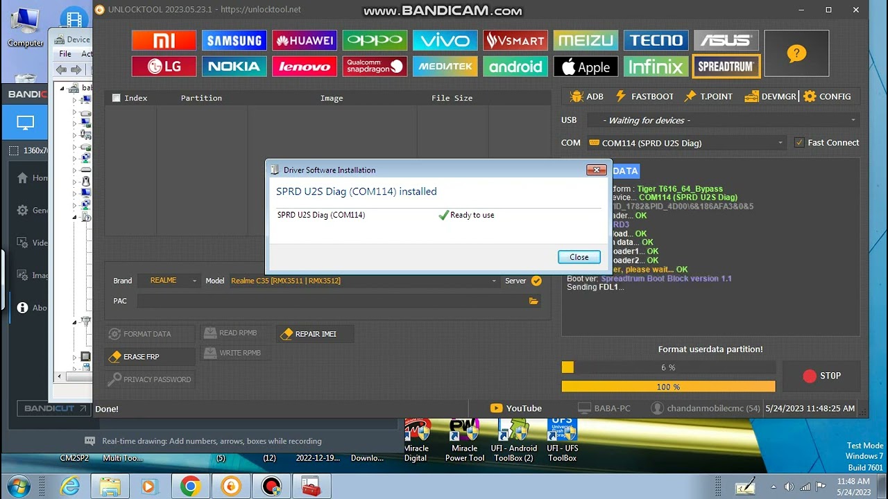Switch to the FASTBOOT tab
This screenshot has width=888, height=499.
(644, 96)
